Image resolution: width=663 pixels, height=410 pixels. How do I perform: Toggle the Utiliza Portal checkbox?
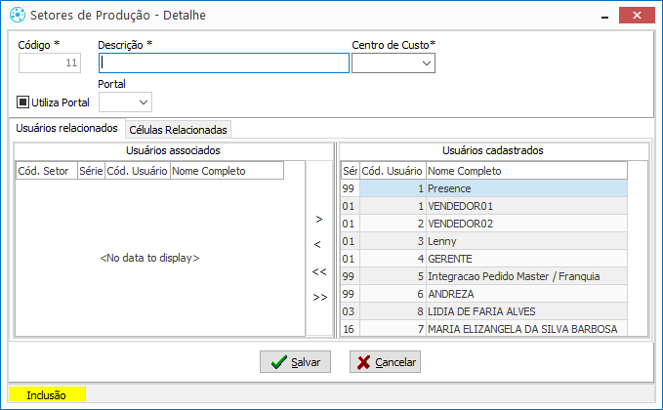pyautogui.click(x=22, y=102)
